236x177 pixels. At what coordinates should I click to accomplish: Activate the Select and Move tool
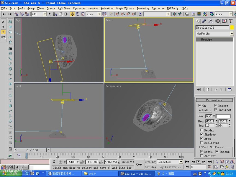72,14
